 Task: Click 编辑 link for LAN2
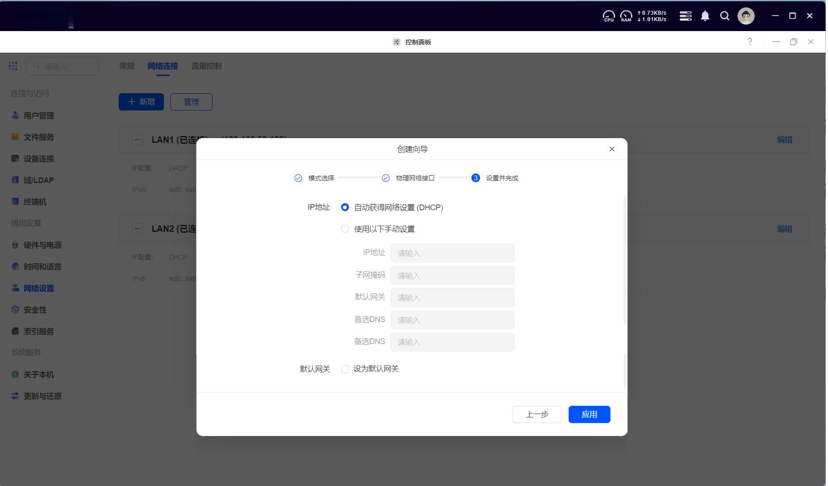coord(784,229)
